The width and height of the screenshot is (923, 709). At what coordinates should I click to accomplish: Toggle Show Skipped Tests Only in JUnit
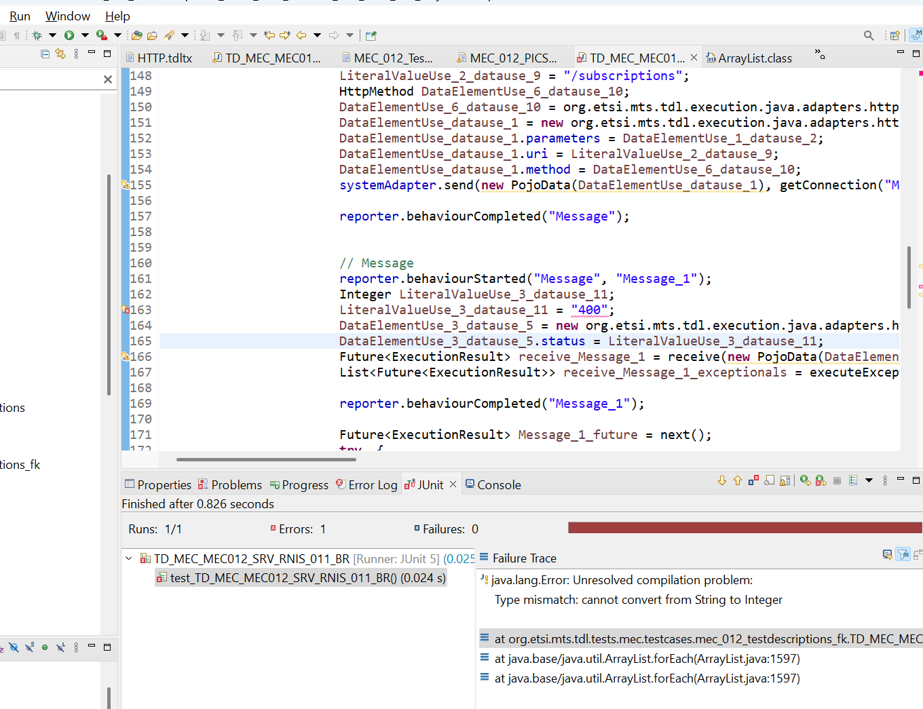point(769,481)
